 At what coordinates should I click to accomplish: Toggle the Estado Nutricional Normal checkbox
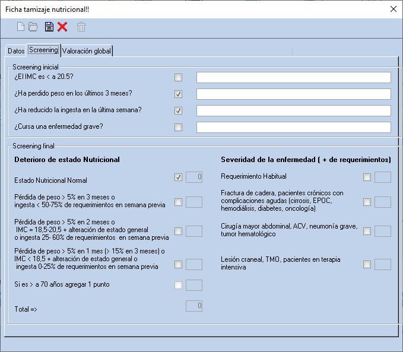(179, 177)
